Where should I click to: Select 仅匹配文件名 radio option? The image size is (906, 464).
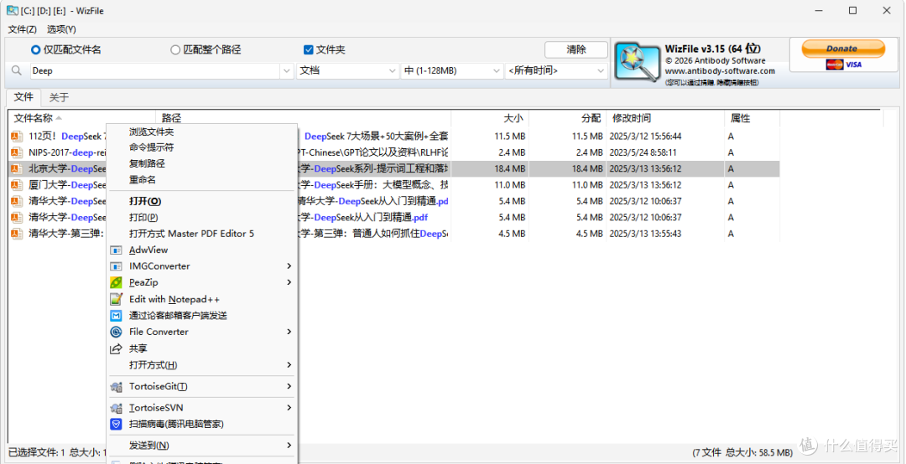pyautogui.click(x=66, y=50)
